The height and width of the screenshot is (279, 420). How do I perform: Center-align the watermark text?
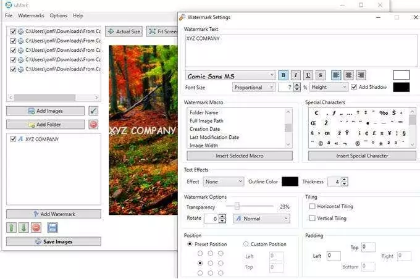pos(349,75)
